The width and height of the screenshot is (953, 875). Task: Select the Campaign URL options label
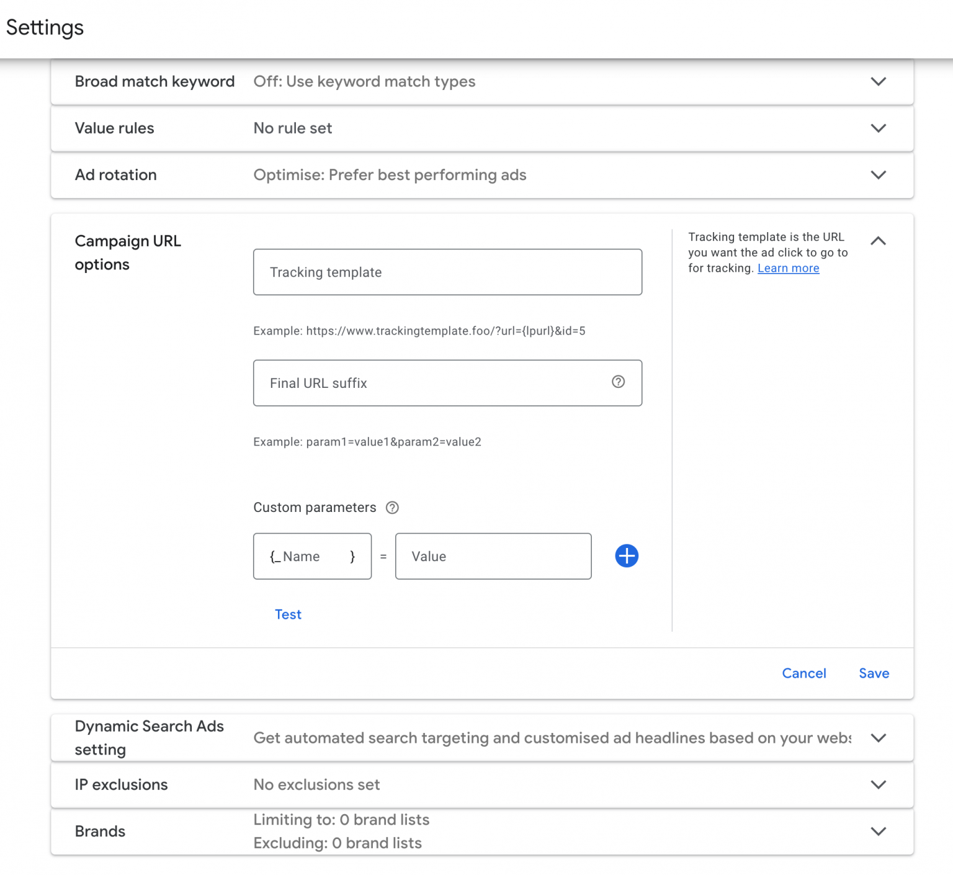pyautogui.click(x=127, y=252)
